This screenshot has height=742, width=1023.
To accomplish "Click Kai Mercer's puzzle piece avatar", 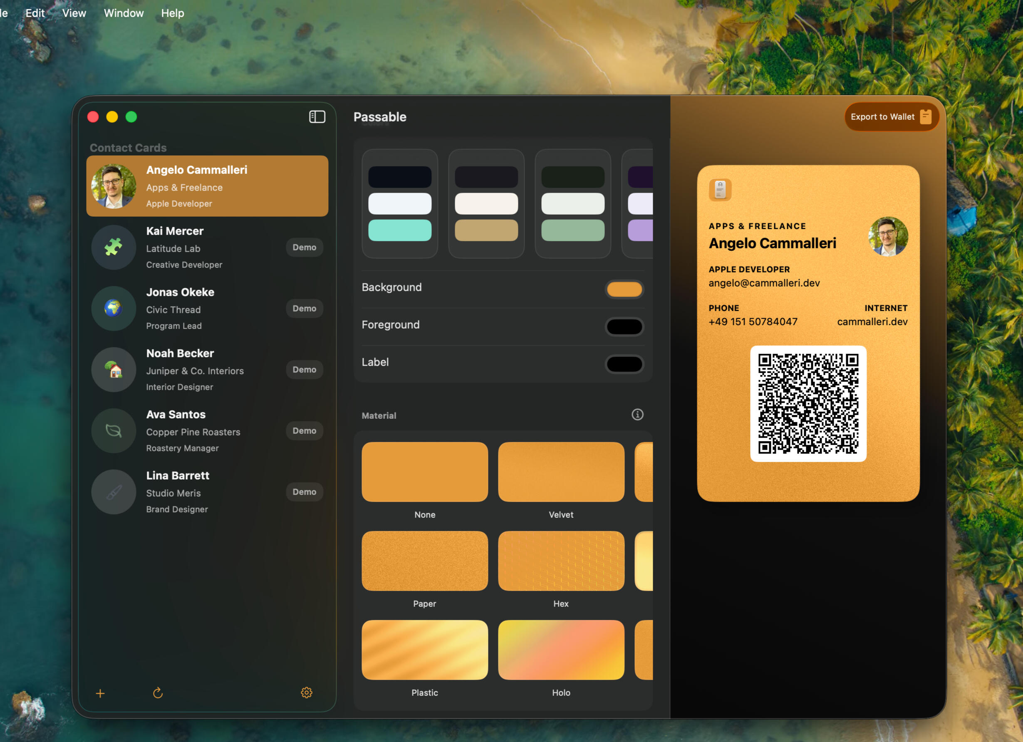I will click(x=114, y=247).
